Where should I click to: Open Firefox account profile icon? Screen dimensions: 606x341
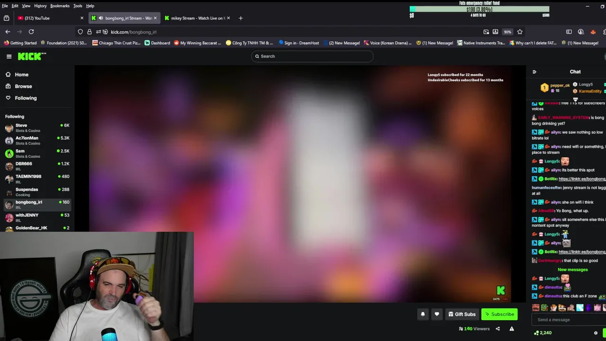pyautogui.click(x=581, y=32)
